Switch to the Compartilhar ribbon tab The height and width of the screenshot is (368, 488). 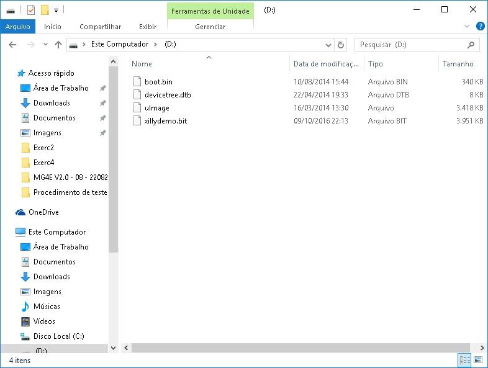click(100, 27)
